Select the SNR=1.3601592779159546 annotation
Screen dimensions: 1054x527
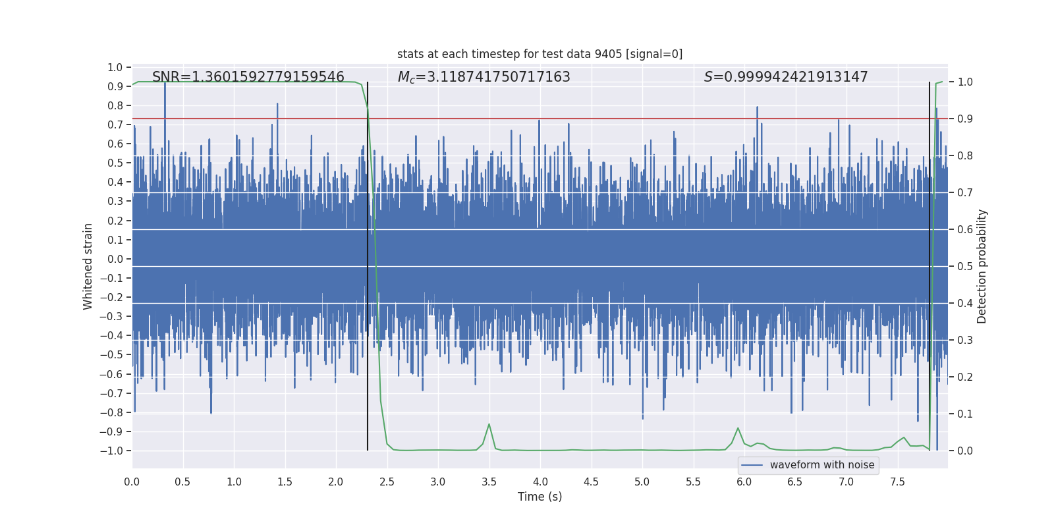pyautogui.click(x=248, y=77)
